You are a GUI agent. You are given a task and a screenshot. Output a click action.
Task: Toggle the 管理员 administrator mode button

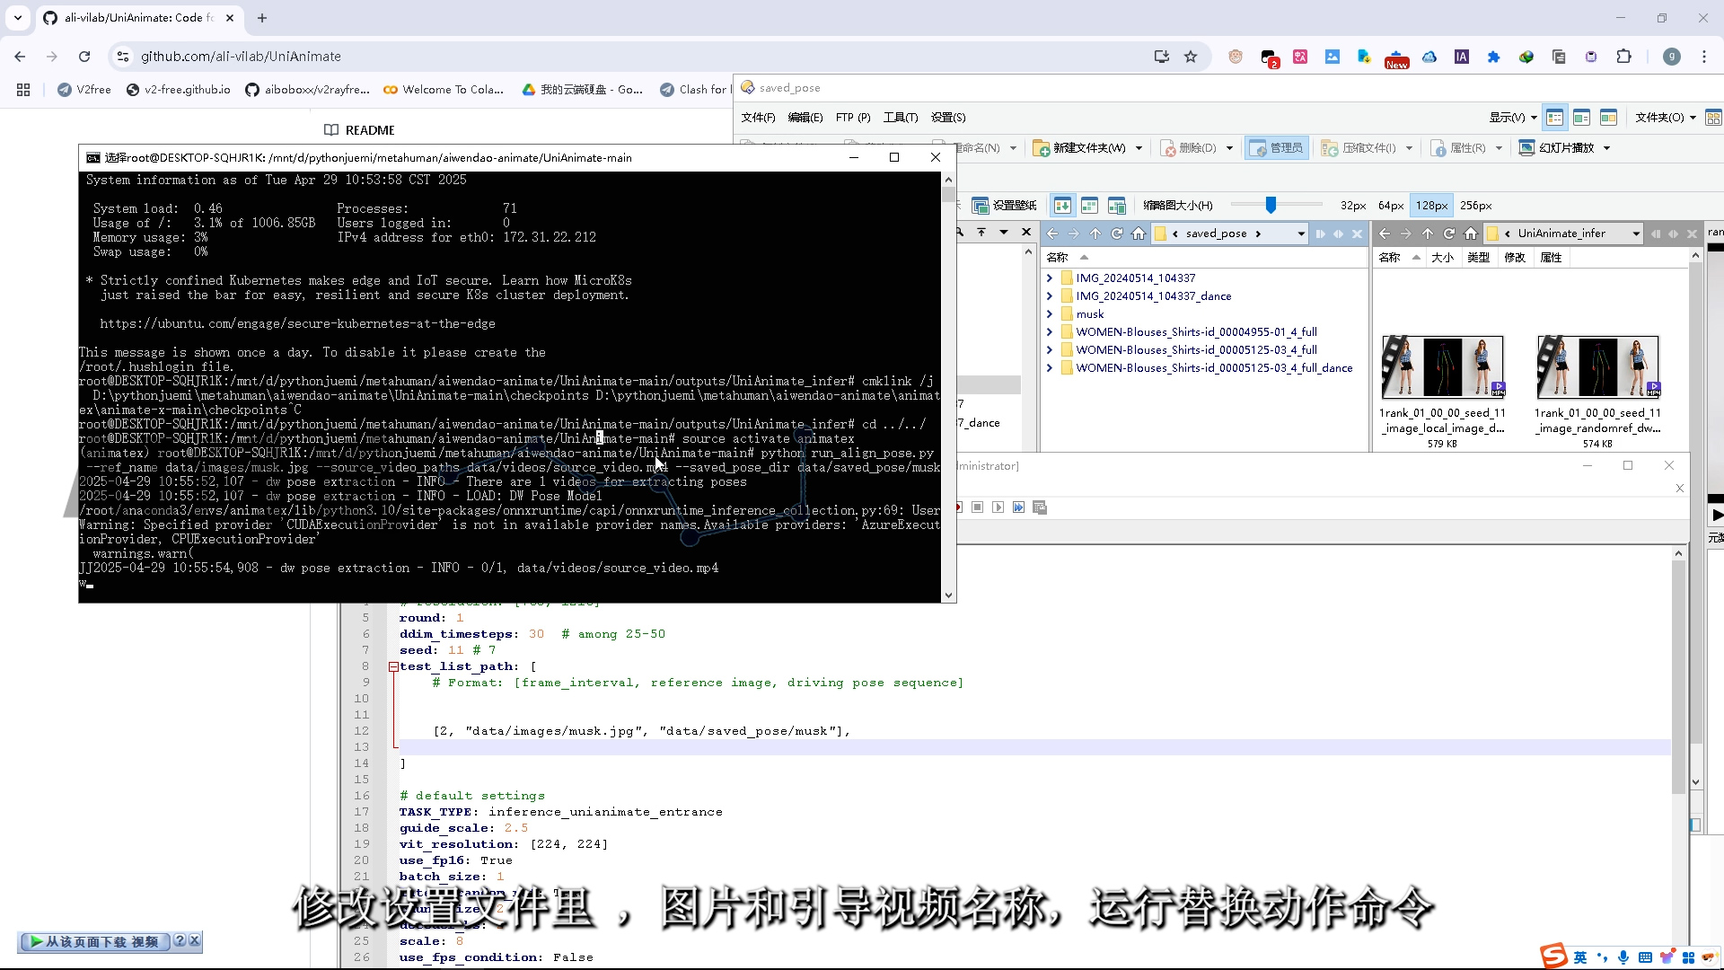tap(1276, 148)
